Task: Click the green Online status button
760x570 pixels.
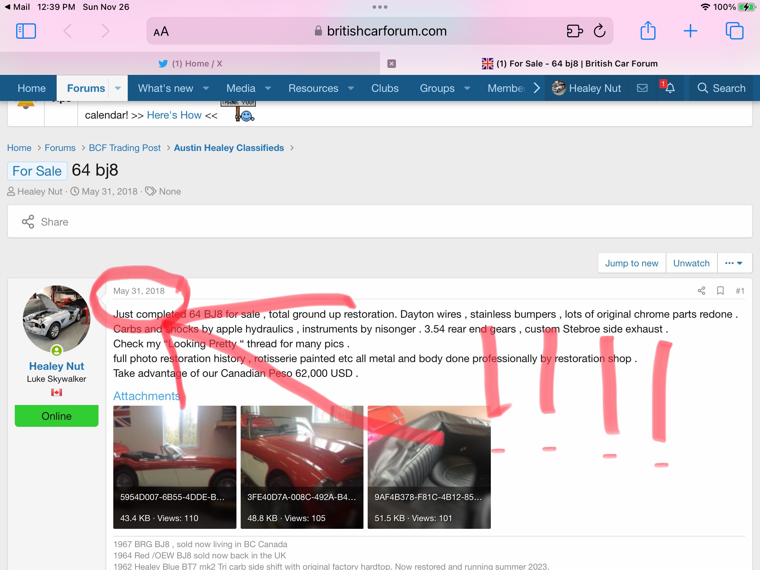Action: (x=56, y=416)
